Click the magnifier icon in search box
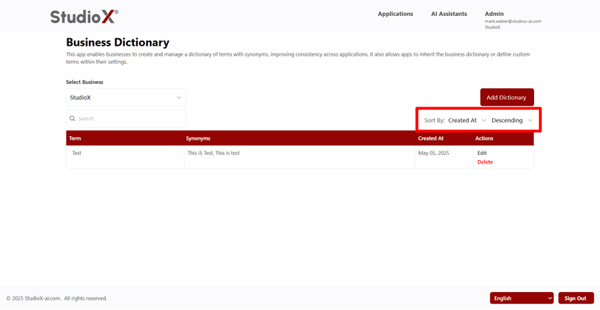Image resolution: width=600 pixels, height=310 pixels. [72, 119]
